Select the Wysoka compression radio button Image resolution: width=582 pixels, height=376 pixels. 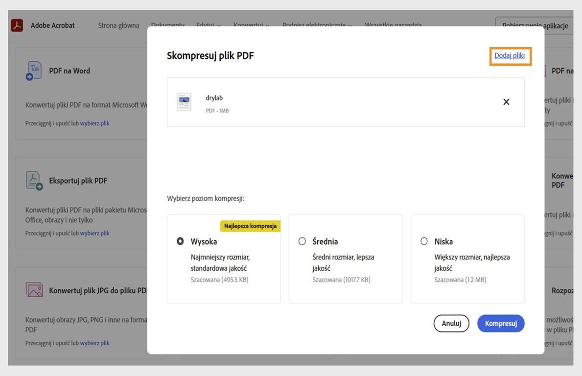coord(180,241)
